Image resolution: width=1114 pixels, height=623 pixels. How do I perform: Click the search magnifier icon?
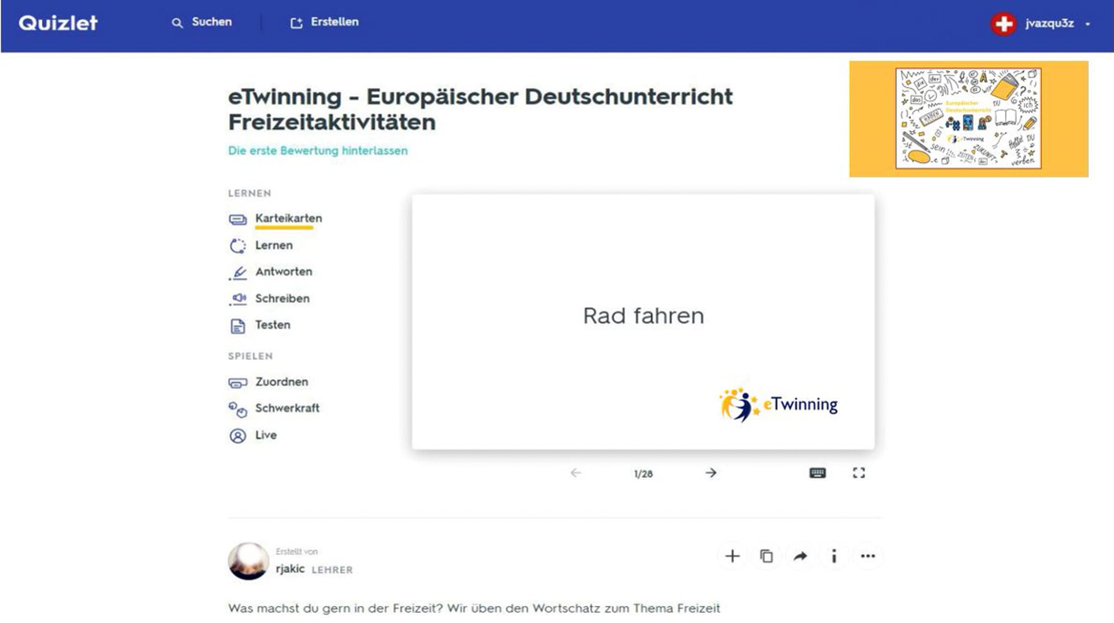[177, 23]
